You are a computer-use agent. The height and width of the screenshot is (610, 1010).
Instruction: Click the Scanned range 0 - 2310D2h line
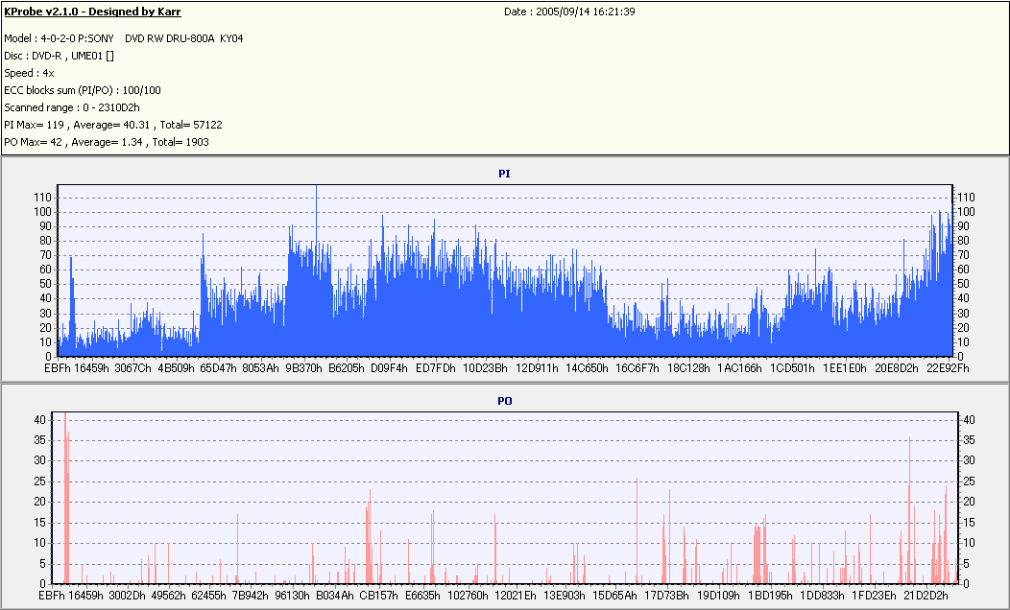(x=72, y=108)
